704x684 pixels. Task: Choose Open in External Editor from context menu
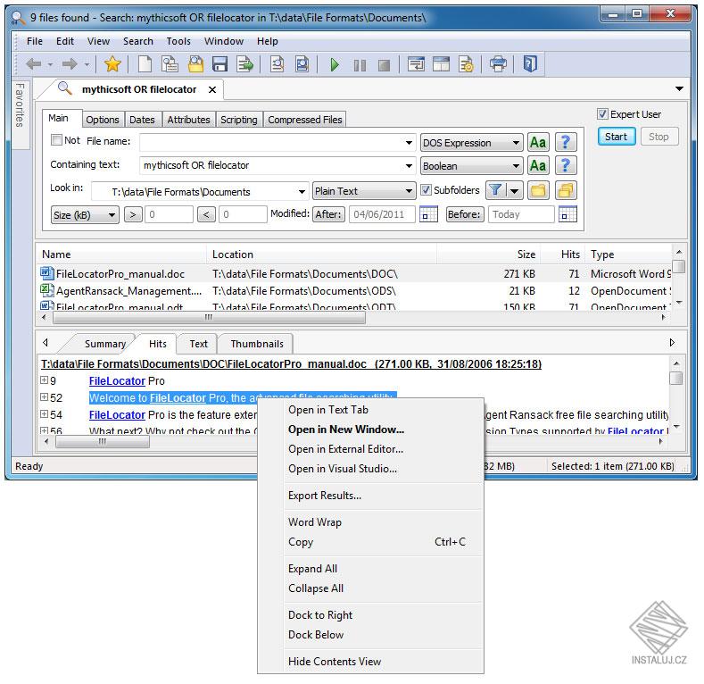[x=345, y=449]
